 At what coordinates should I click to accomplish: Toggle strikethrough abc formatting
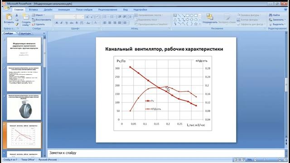tap(72, 23)
